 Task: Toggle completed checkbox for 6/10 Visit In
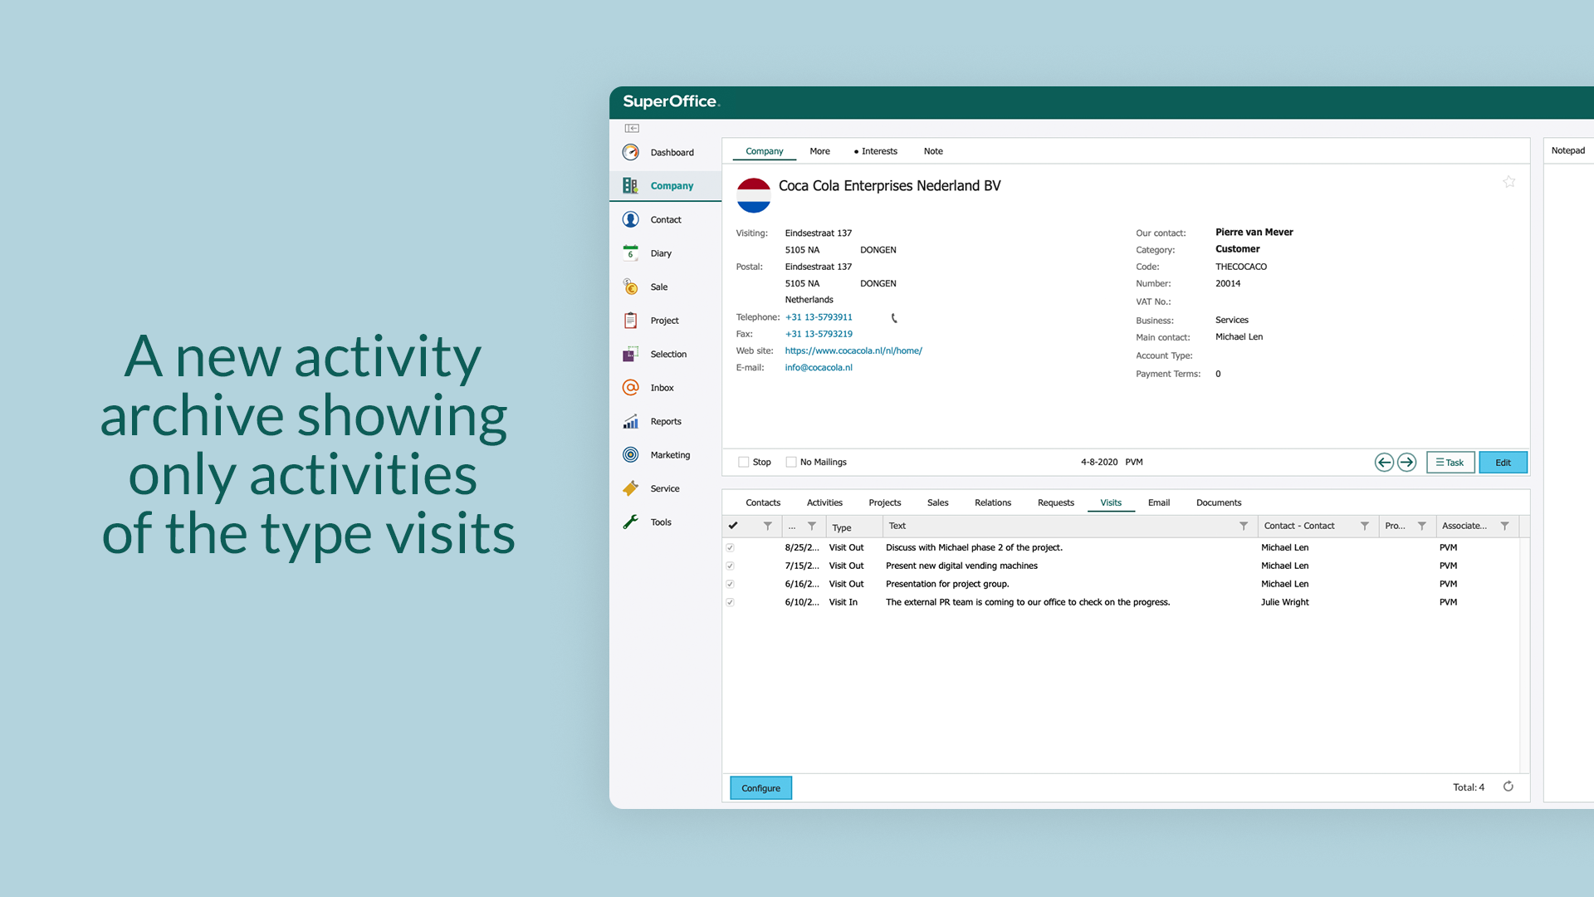click(x=731, y=602)
